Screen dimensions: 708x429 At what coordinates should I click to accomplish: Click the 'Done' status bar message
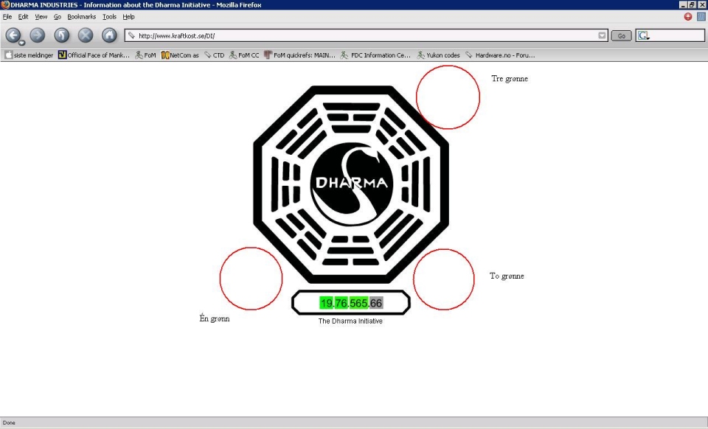coord(9,422)
